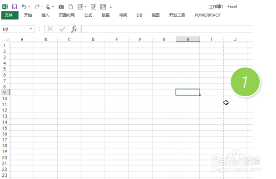276x179 pixels.
Task: Open the undo history dropdown arrow
Action: (29, 7)
